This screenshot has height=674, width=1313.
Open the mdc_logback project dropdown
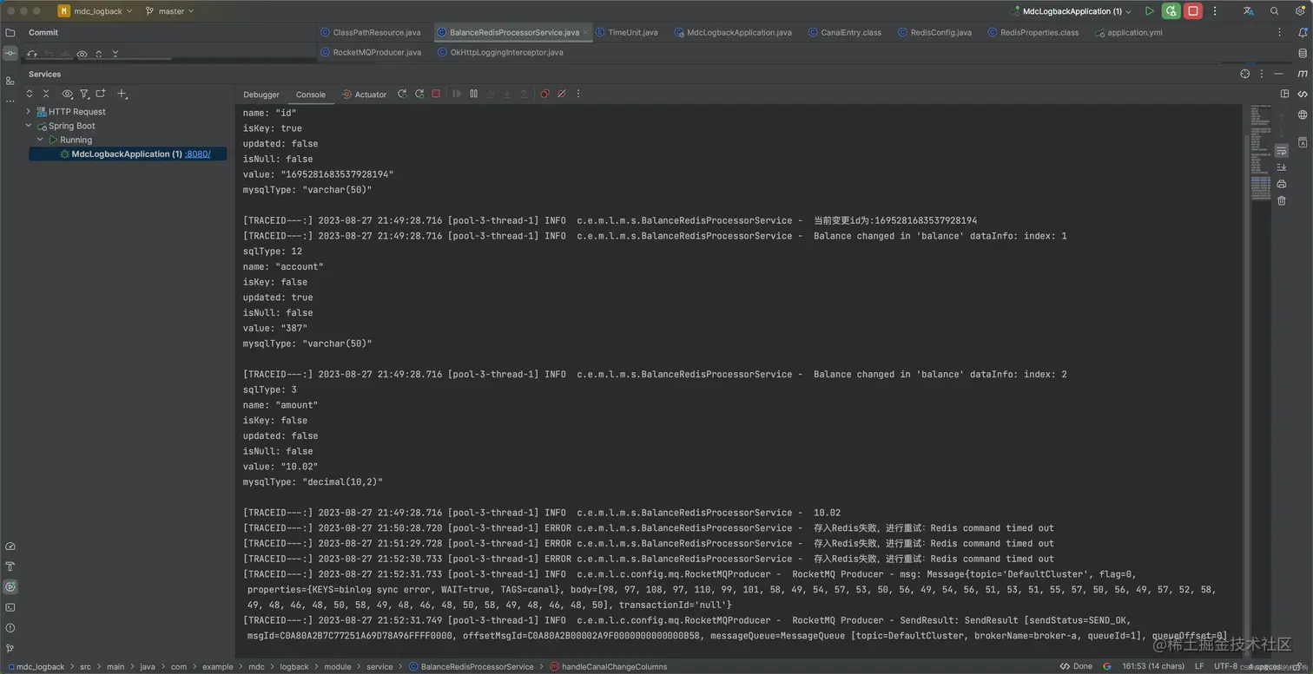pyautogui.click(x=96, y=11)
